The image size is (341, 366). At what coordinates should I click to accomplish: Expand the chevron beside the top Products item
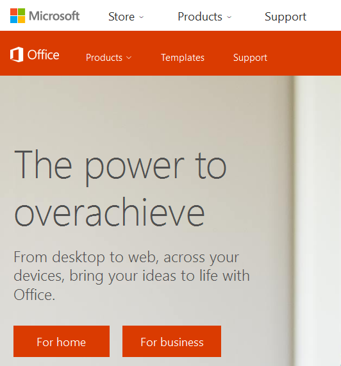229,17
